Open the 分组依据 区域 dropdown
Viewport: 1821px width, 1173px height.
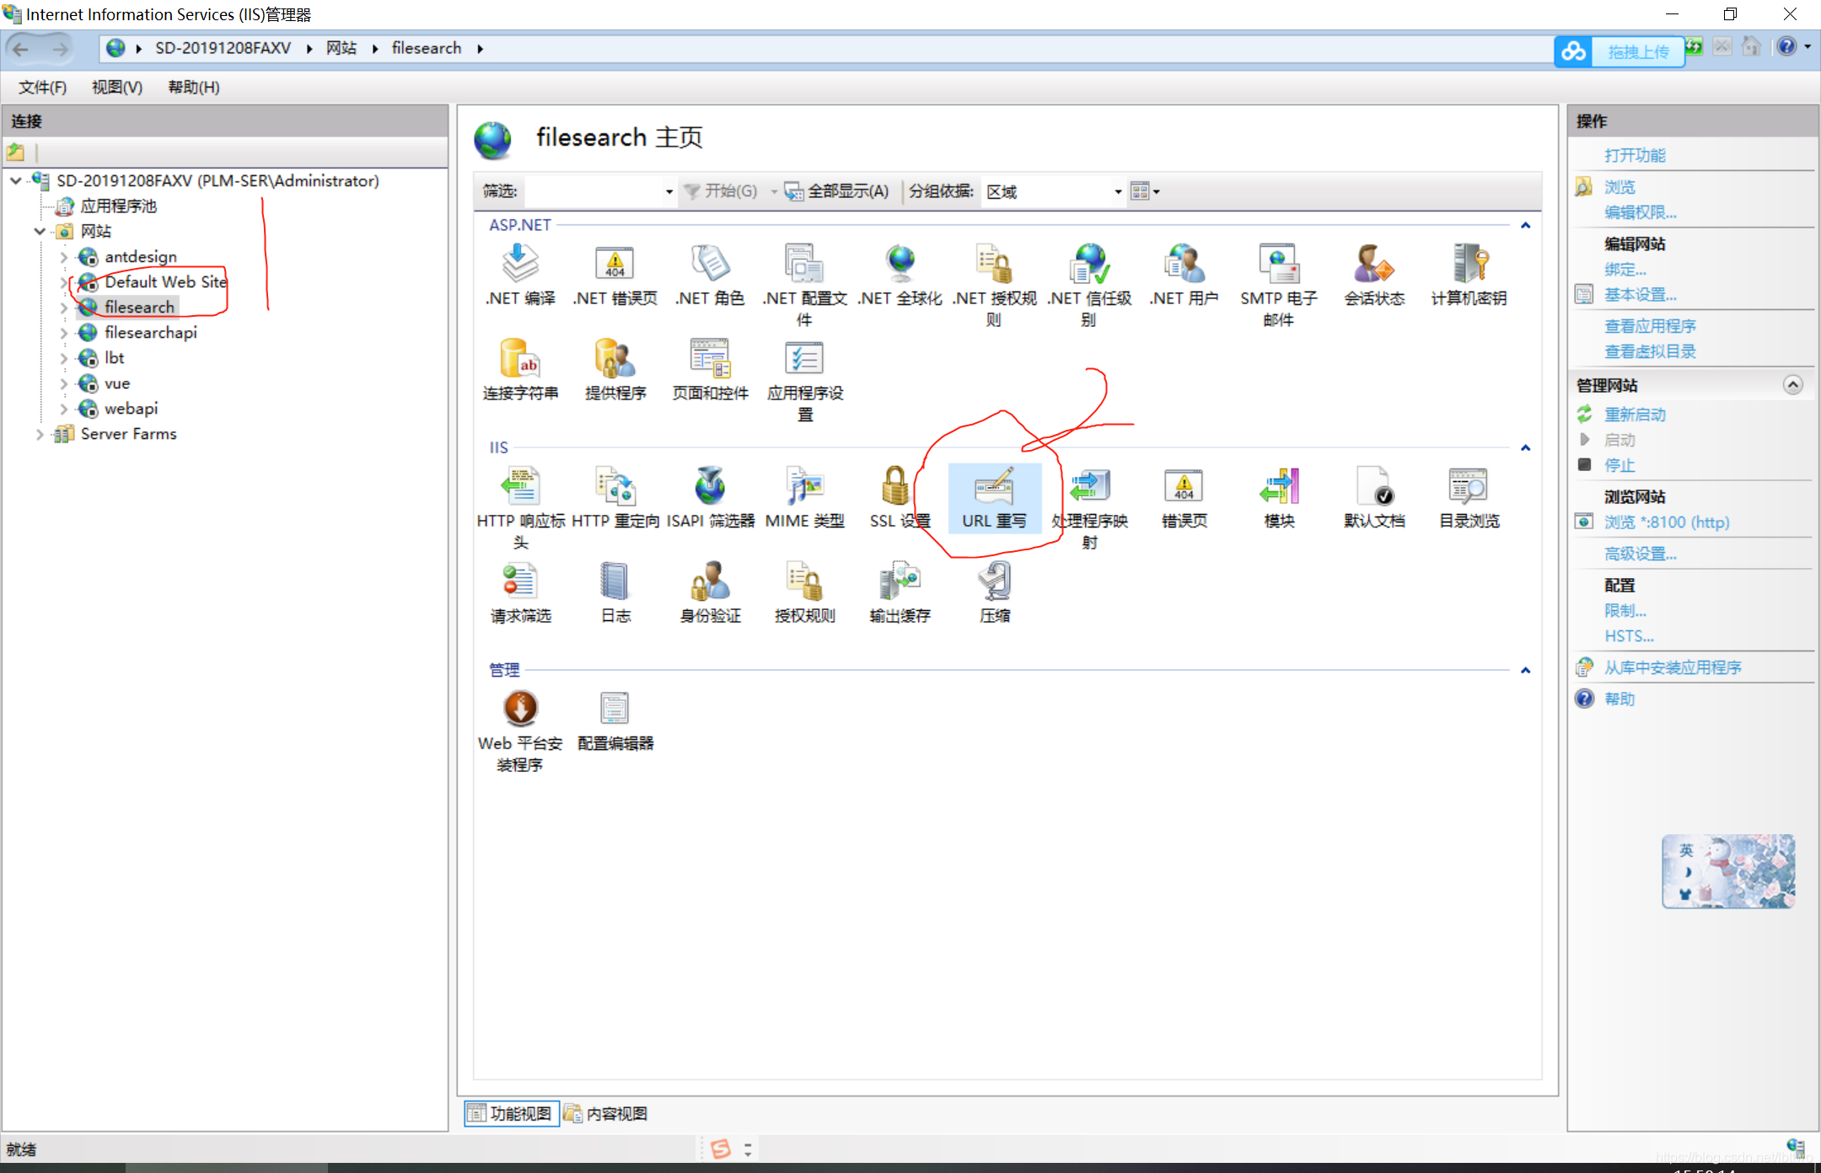click(1118, 191)
